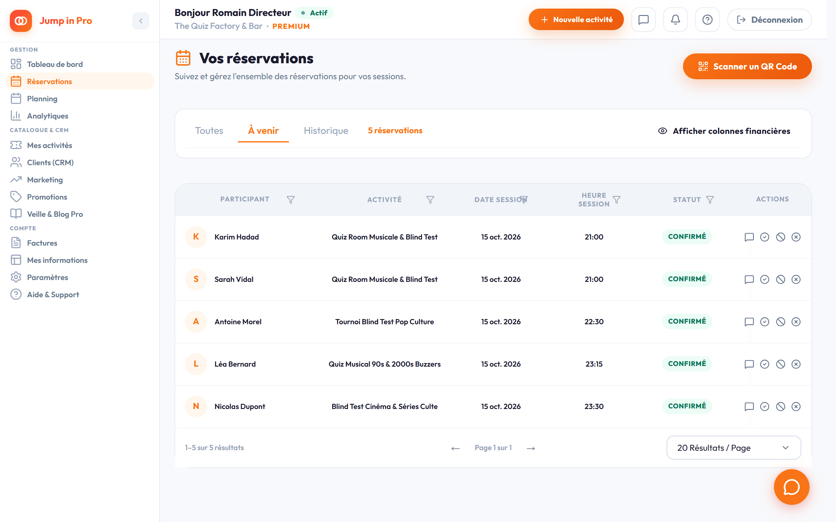This screenshot has height=522, width=836.
Task: Select the Toutes tab
Action: tap(209, 131)
